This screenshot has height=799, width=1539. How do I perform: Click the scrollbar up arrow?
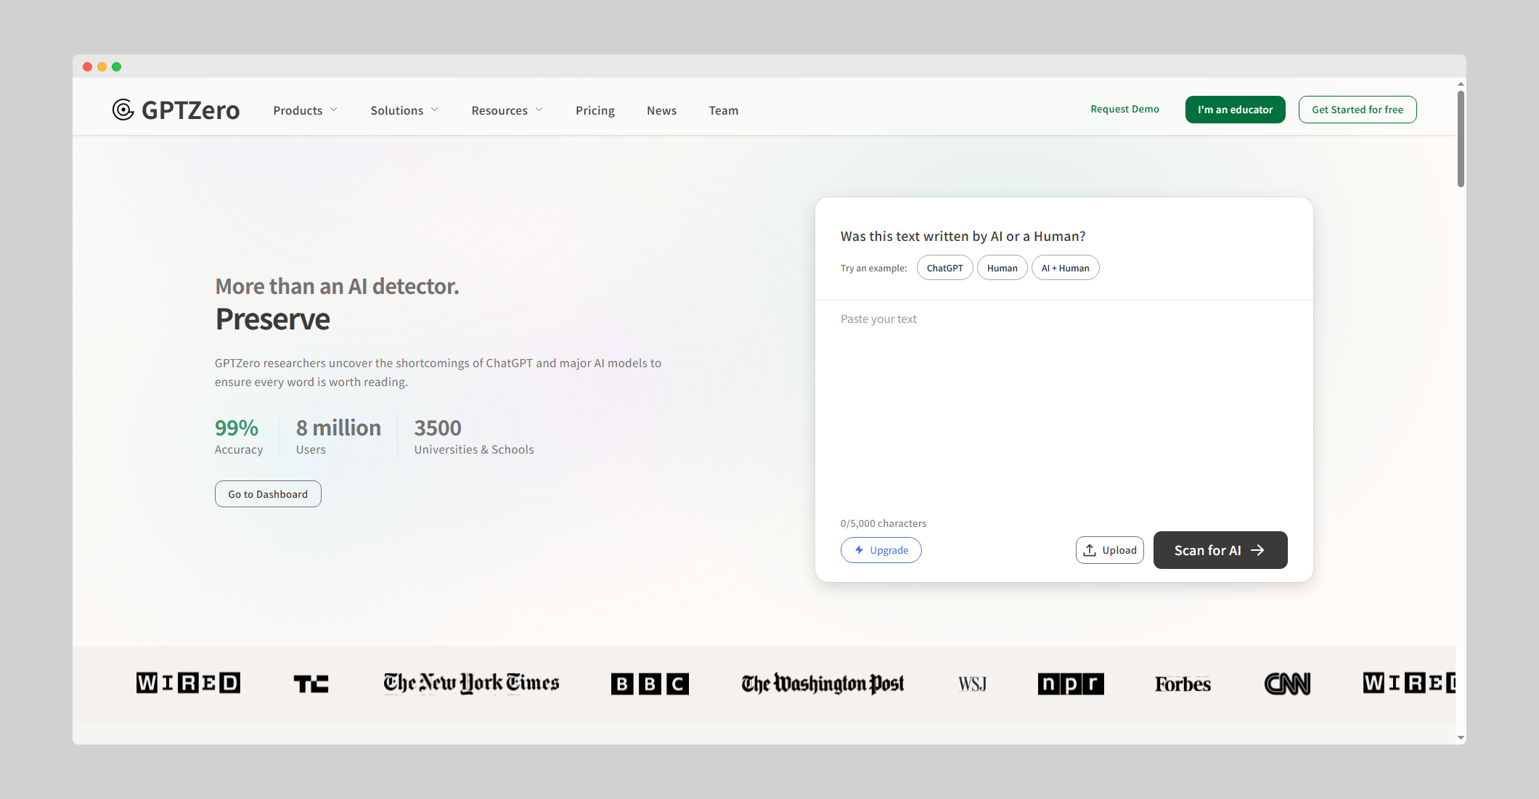click(1461, 84)
